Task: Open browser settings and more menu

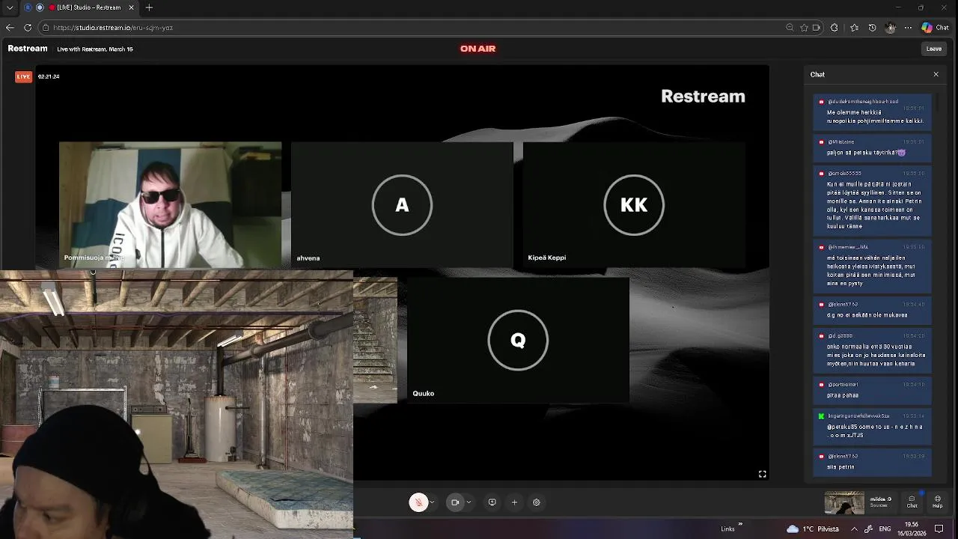Action: pos(908,28)
